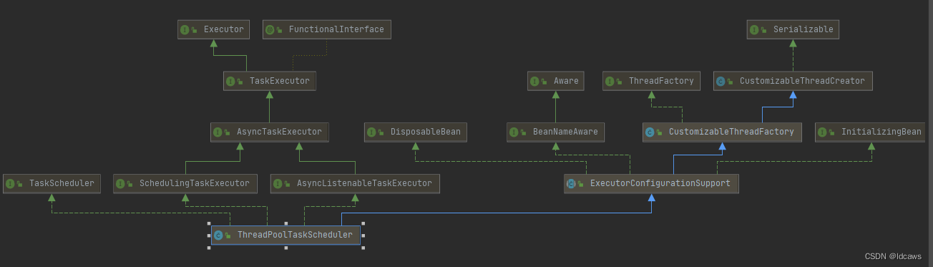Select the "BeanNameAware" label text
Image resolution: width=933 pixels, height=267 pixels.
point(565,132)
